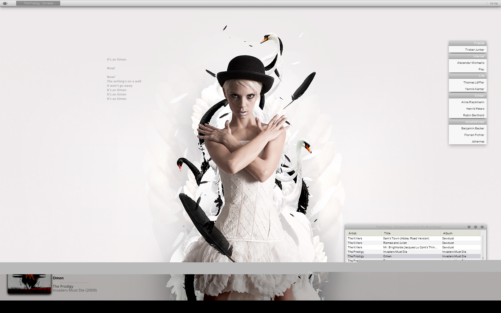Viewport: 501px width, 313px height.
Task: Sort playlist by Album column header
Action: point(460,233)
